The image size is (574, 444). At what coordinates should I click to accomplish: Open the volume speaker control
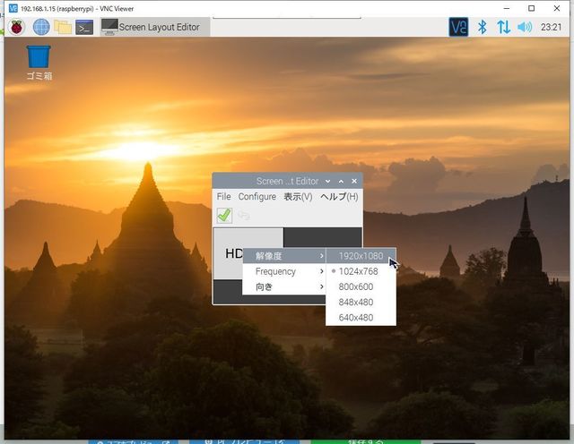click(x=525, y=27)
